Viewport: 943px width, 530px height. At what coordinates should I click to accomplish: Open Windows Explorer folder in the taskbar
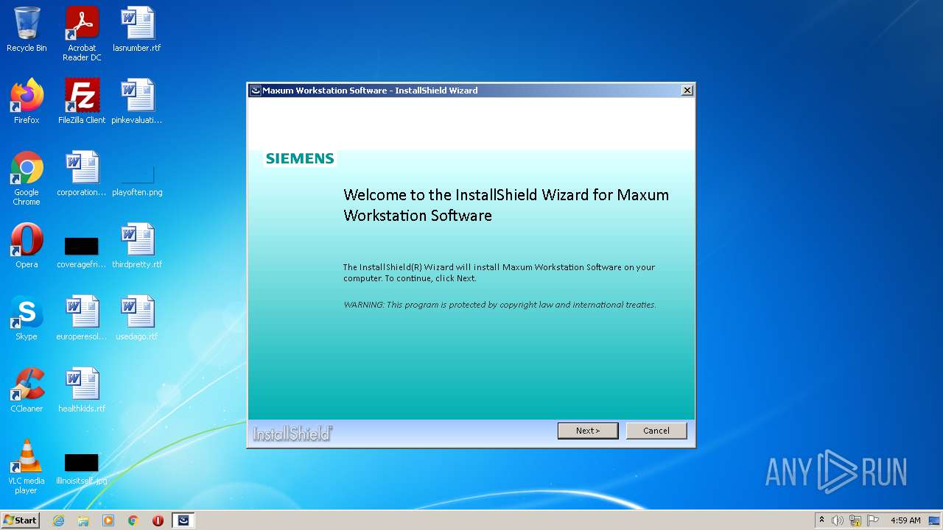click(x=83, y=520)
